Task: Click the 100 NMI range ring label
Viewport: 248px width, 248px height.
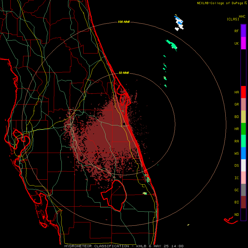Action: pyautogui.click(x=124, y=22)
